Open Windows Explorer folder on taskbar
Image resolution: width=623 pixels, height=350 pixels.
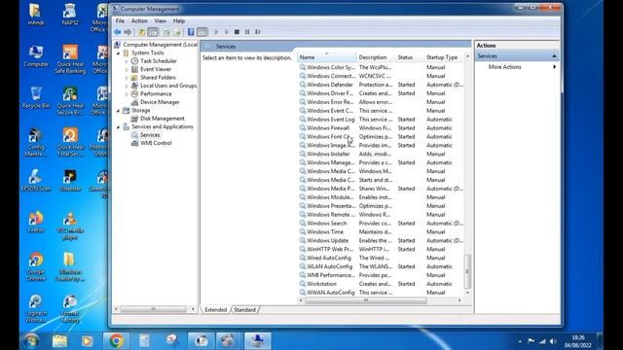tap(59, 341)
